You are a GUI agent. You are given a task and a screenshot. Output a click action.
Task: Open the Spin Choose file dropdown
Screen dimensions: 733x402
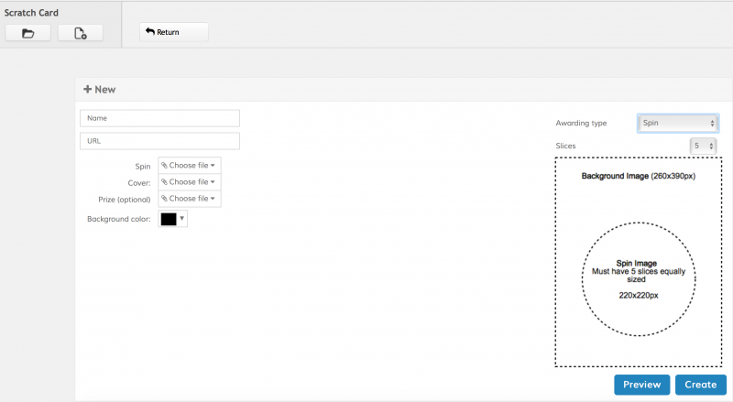(x=189, y=166)
